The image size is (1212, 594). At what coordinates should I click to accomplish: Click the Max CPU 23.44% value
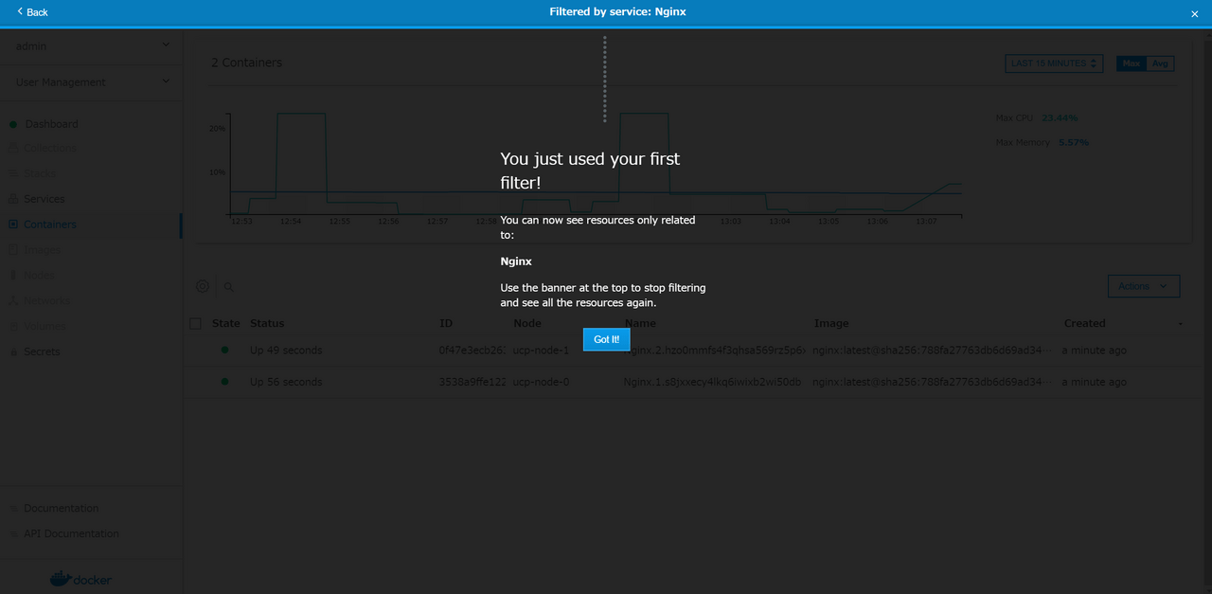1060,118
